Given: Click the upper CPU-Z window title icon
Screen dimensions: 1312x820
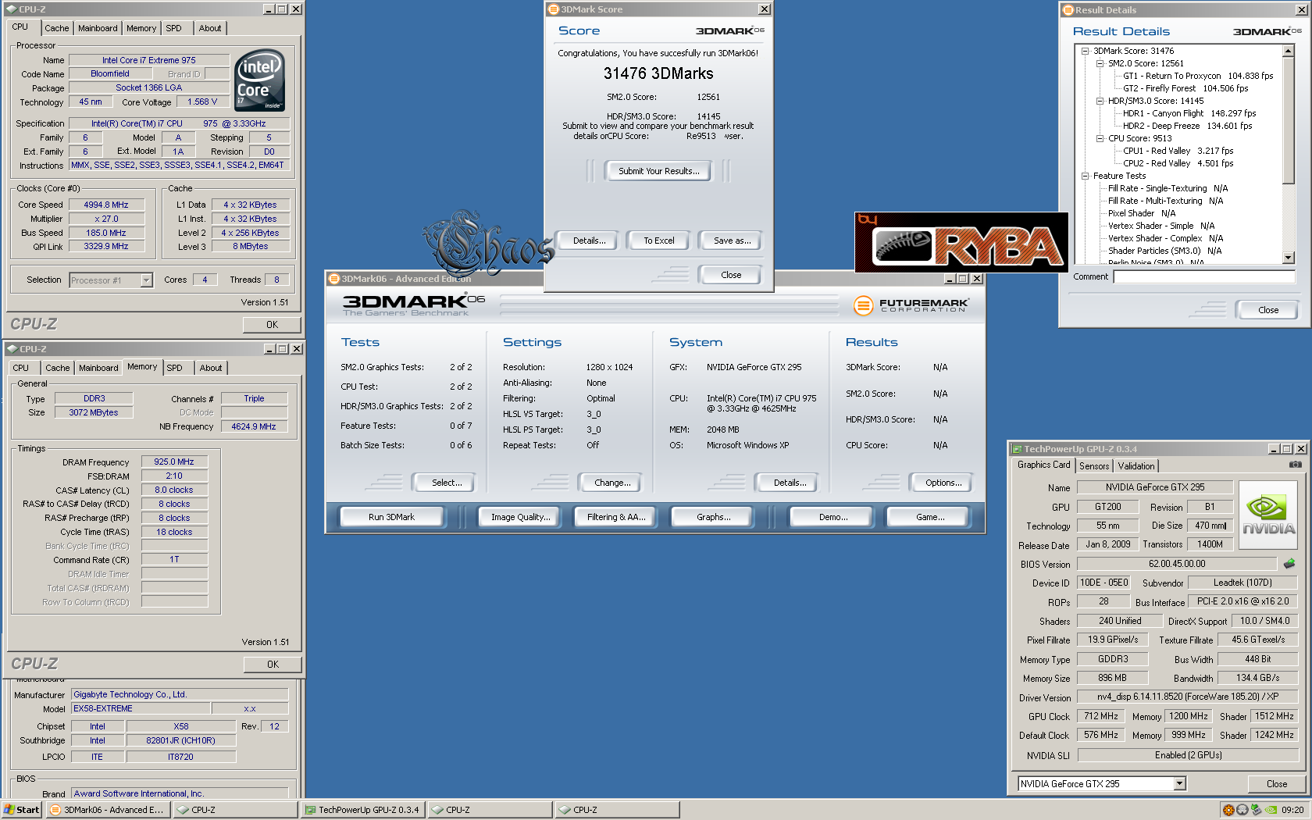Looking at the screenshot, I should [x=12, y=9].
